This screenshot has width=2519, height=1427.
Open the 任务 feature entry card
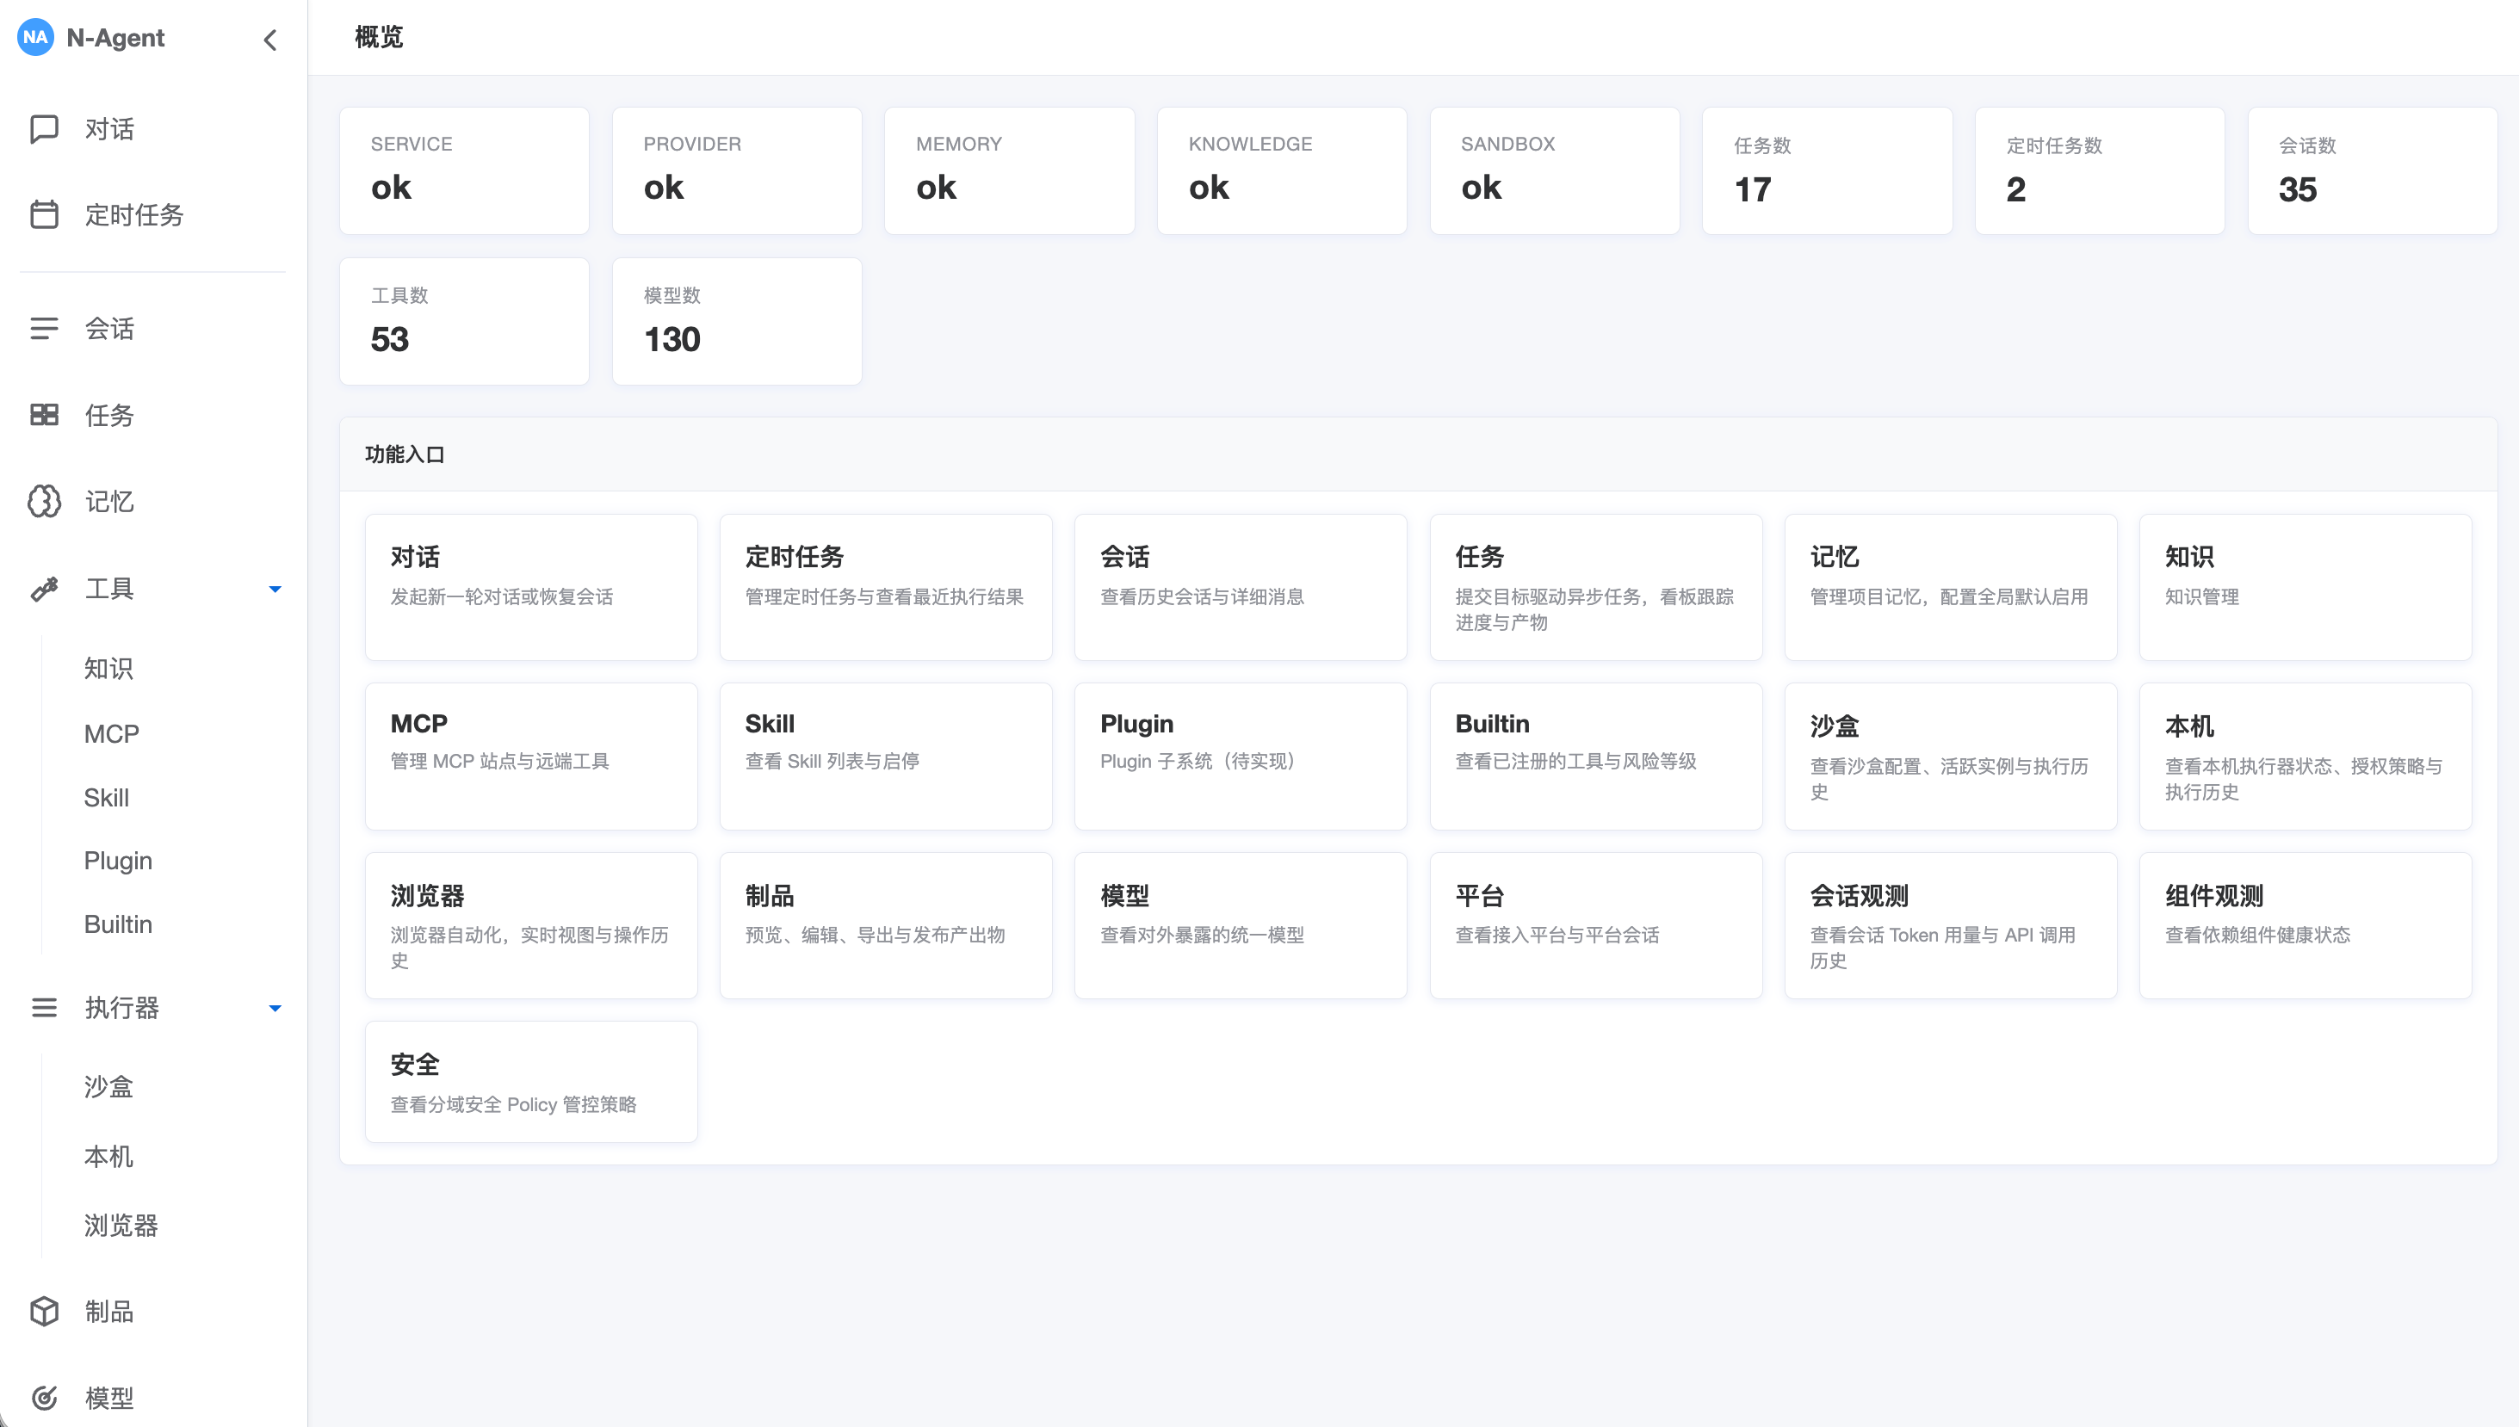coord(1597,587)
